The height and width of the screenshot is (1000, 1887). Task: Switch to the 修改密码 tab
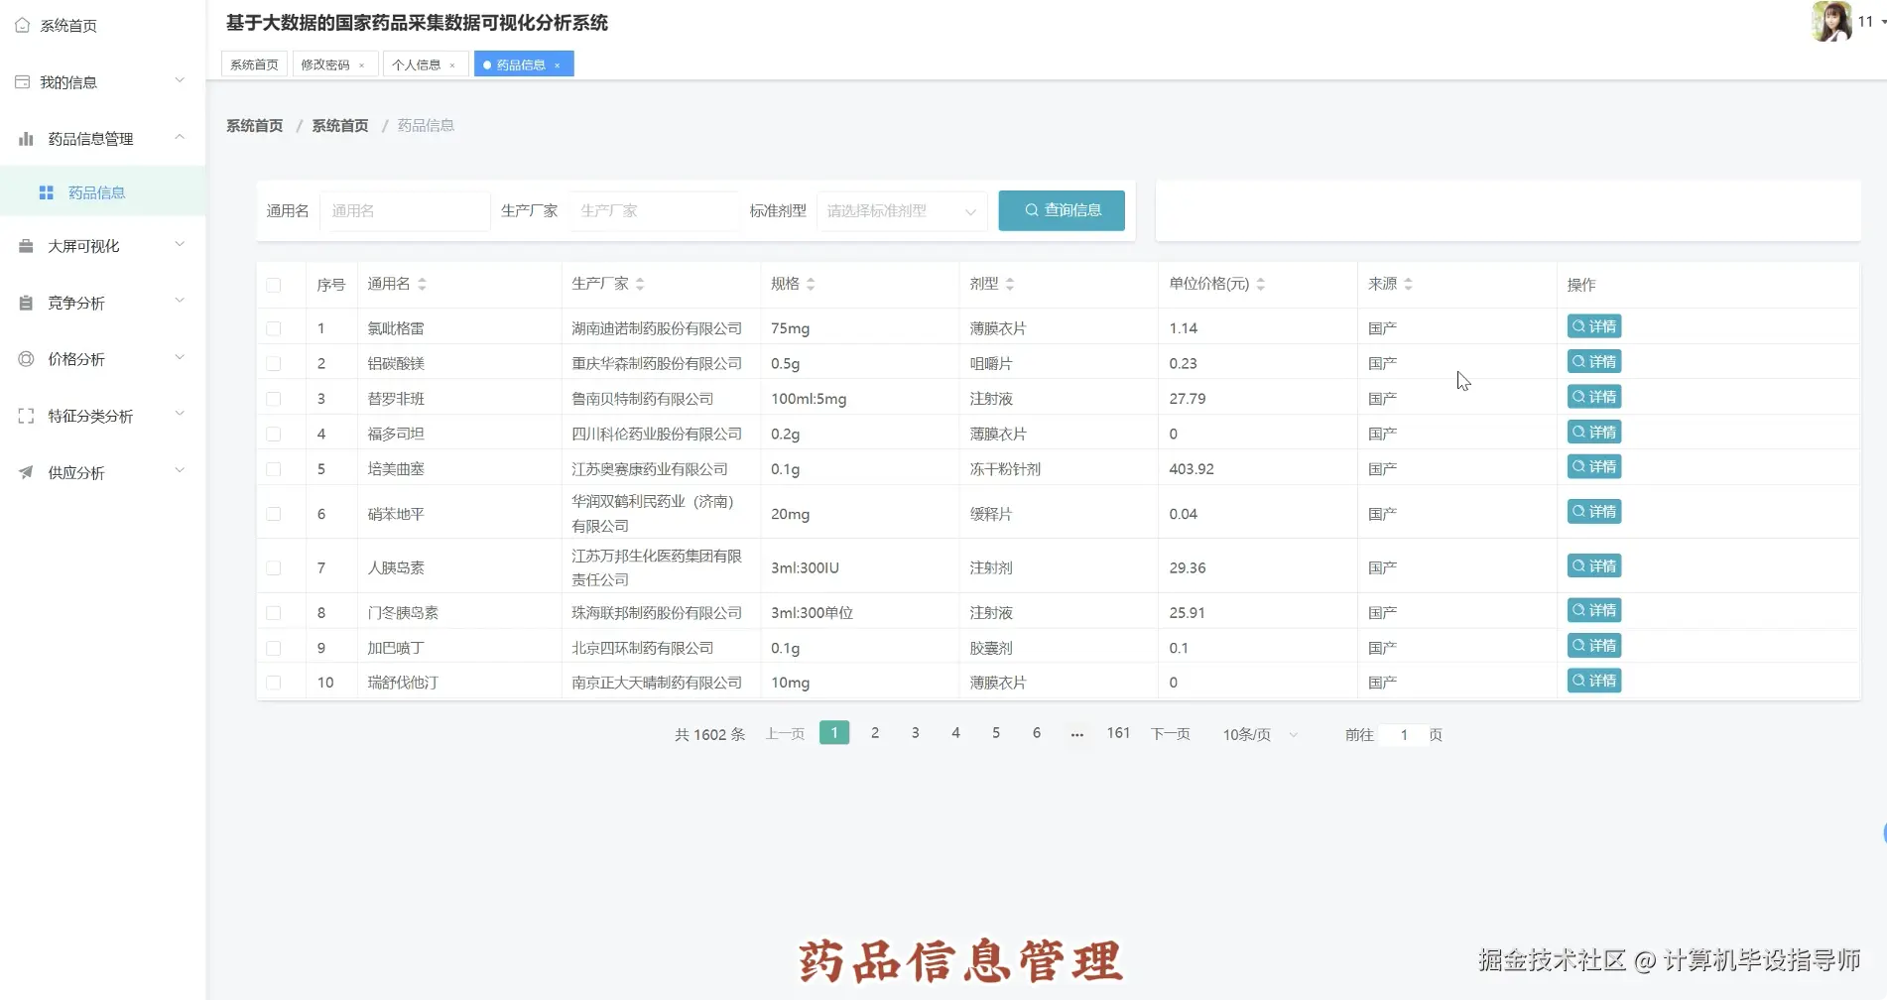[x=327, y=63]
